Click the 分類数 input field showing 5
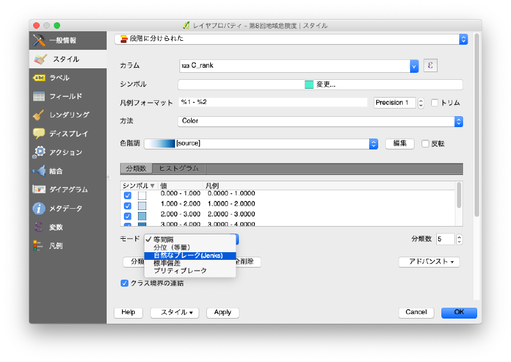This screenshot has width=511, height=362. 445,239
